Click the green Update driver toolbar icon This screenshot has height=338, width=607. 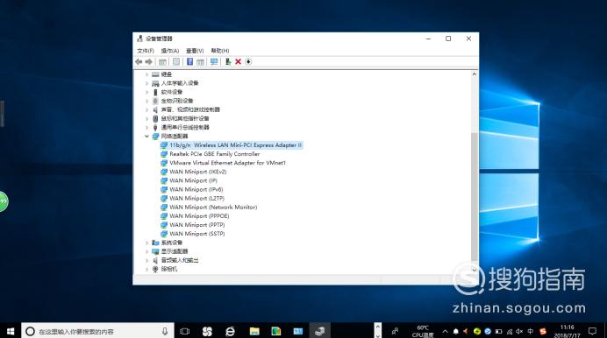tap(228, 62)
